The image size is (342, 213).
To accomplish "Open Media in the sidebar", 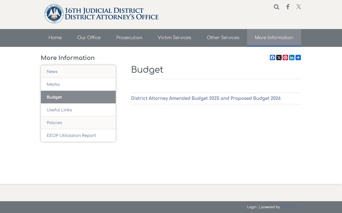I will [78, 84].
